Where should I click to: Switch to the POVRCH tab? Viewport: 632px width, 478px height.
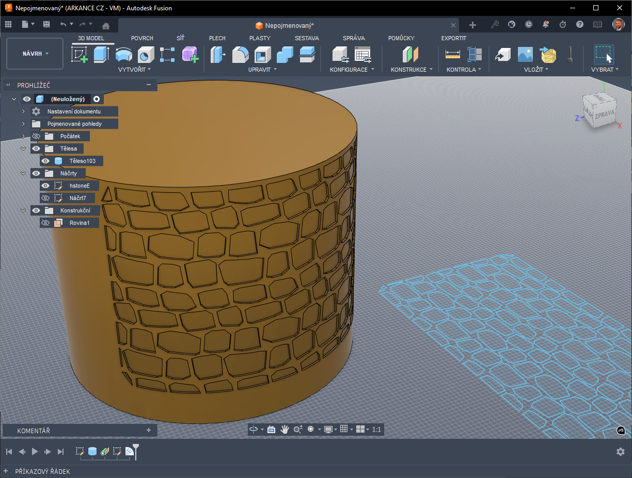(x=142, y=38)
